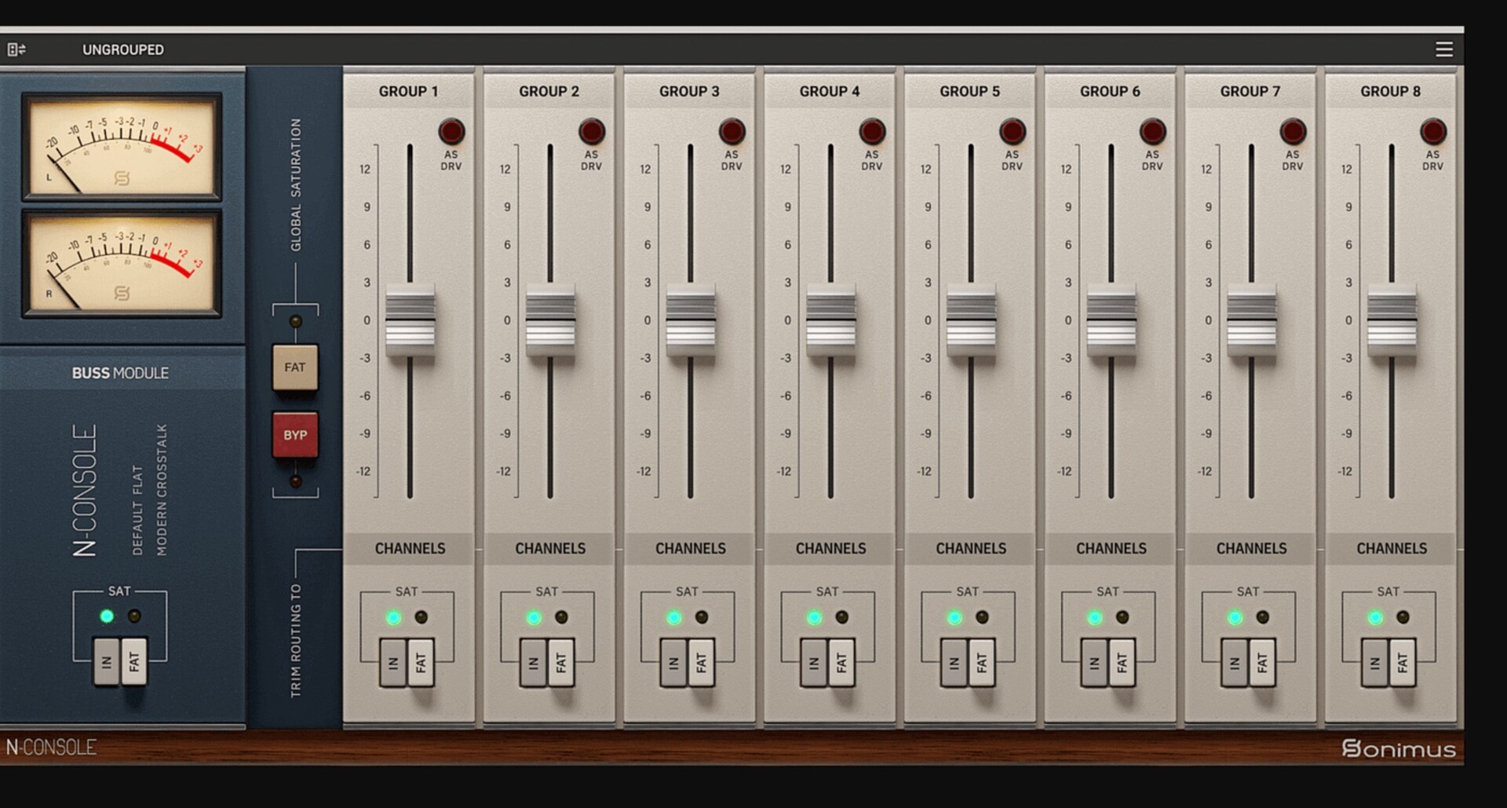Click the Group 4 fader handle
The image size is (1507, 808).
pyautogui.click(x=830, y=320)
